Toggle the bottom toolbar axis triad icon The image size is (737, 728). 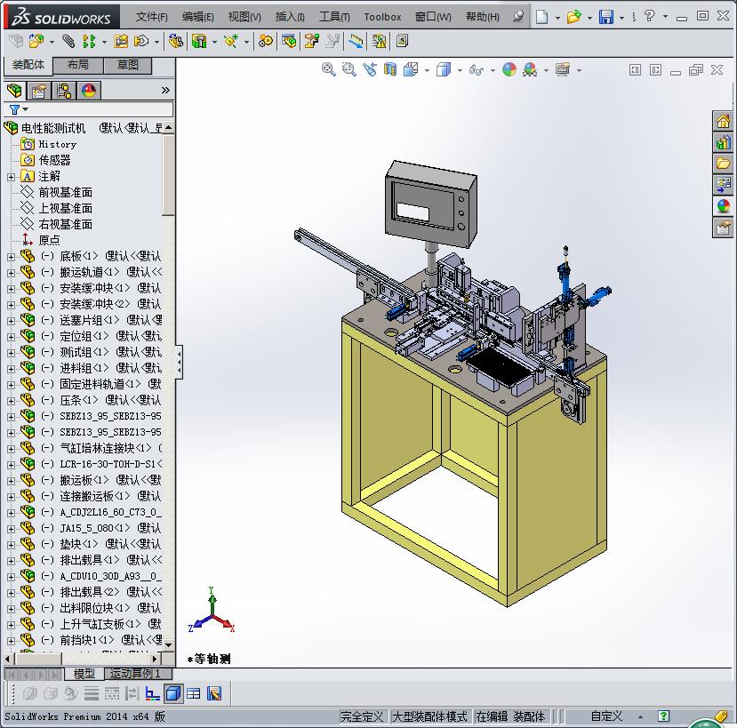point(152,693)
